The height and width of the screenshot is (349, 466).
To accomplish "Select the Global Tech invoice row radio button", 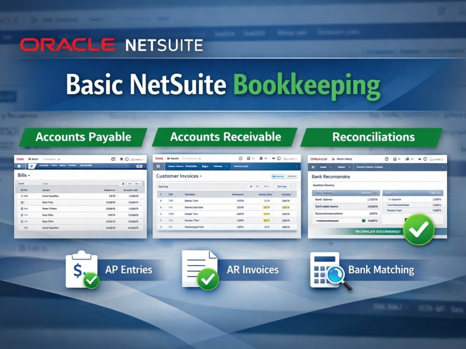I will click(161, 214).
